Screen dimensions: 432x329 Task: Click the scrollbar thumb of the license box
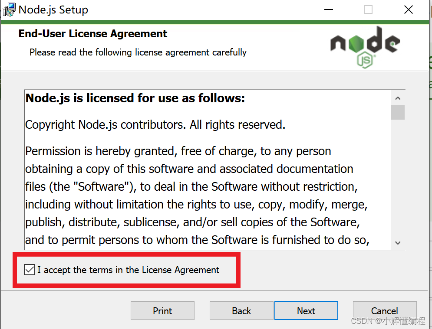point(398,112)
